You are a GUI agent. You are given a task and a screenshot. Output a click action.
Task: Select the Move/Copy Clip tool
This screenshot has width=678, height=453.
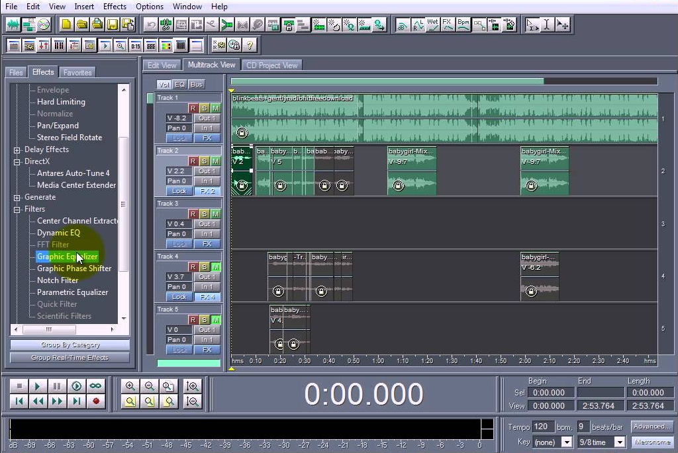pyautogui.click(x=563, y=24)
